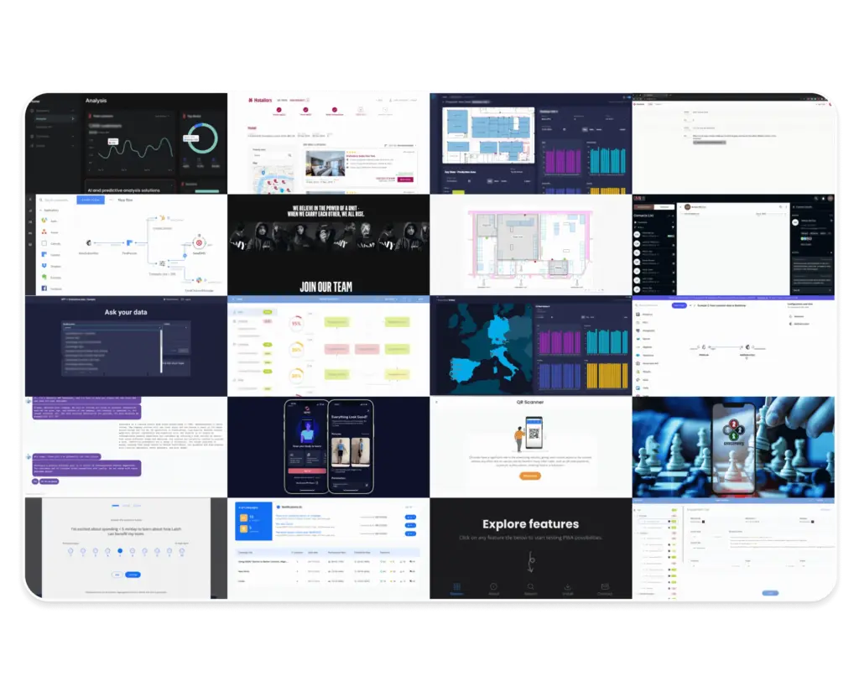Click the Install download icon in the bottom navigation
The image size is (859, 692).
click(568, 587)
